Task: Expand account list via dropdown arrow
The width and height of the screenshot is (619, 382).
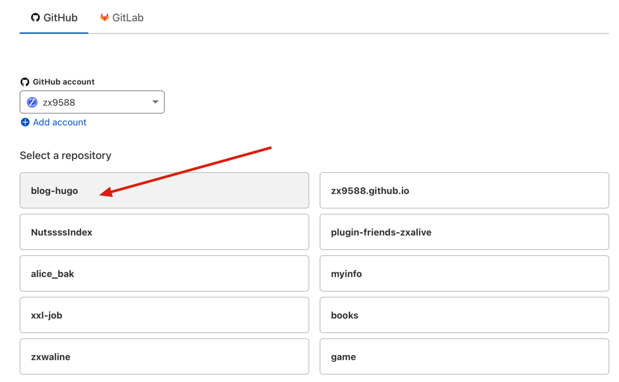Action: click(x=155, y=102)
